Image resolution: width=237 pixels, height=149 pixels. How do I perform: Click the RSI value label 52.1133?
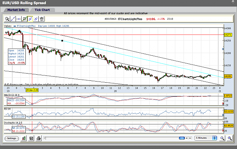click(228, 111)
